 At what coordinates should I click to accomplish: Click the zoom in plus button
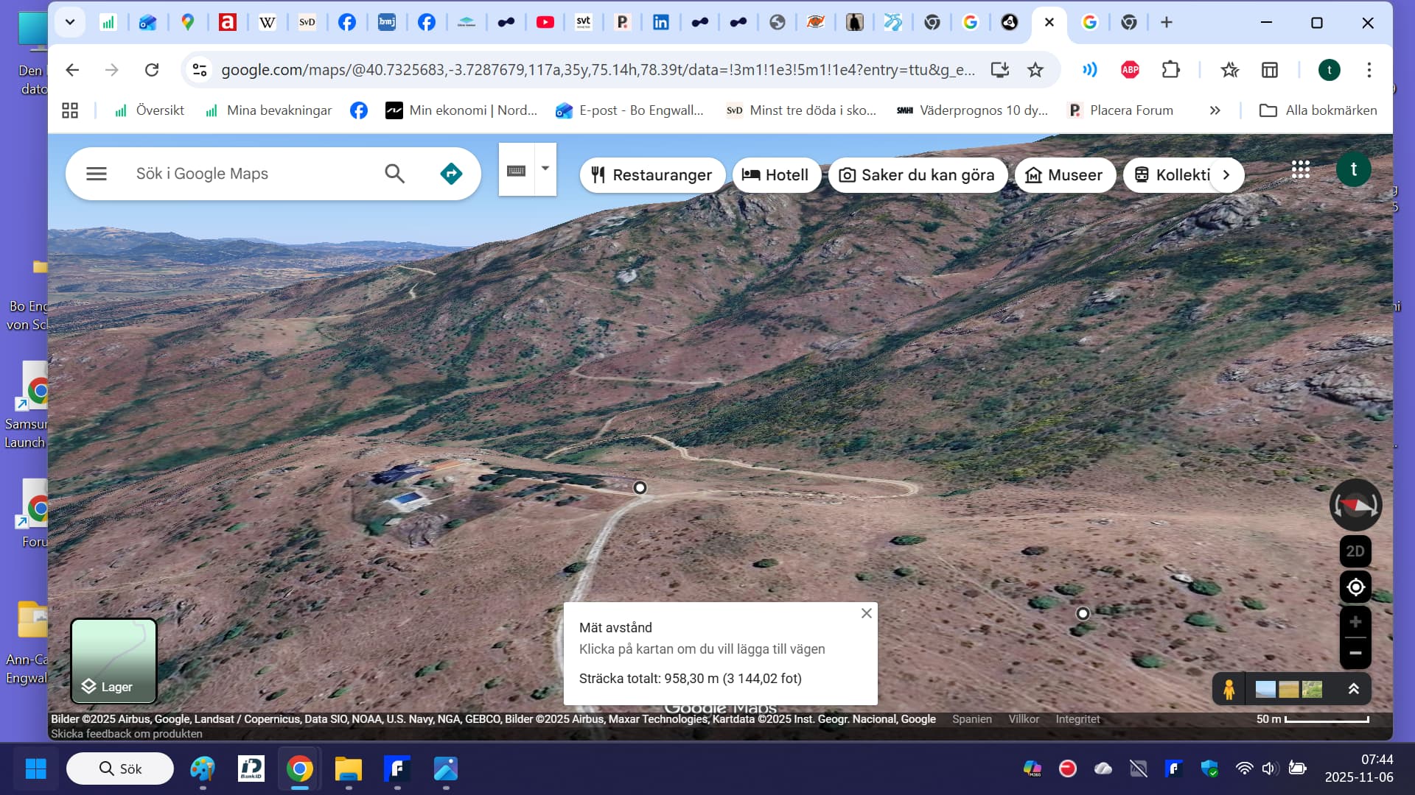(1355, 623)
